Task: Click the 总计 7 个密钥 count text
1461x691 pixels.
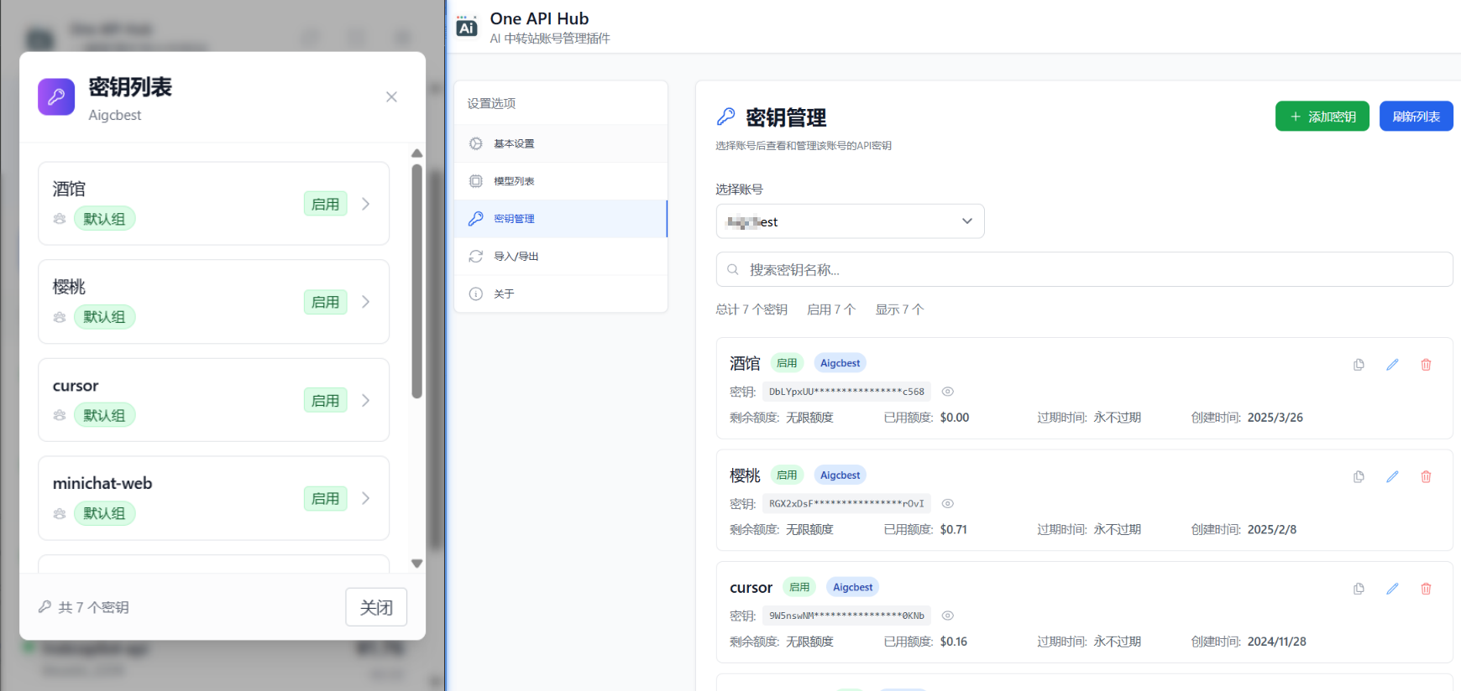Action: click(x=751, y=309)
